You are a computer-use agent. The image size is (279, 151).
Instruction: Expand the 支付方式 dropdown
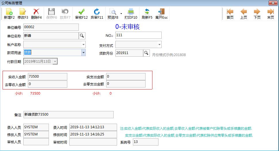pos(159,45)
